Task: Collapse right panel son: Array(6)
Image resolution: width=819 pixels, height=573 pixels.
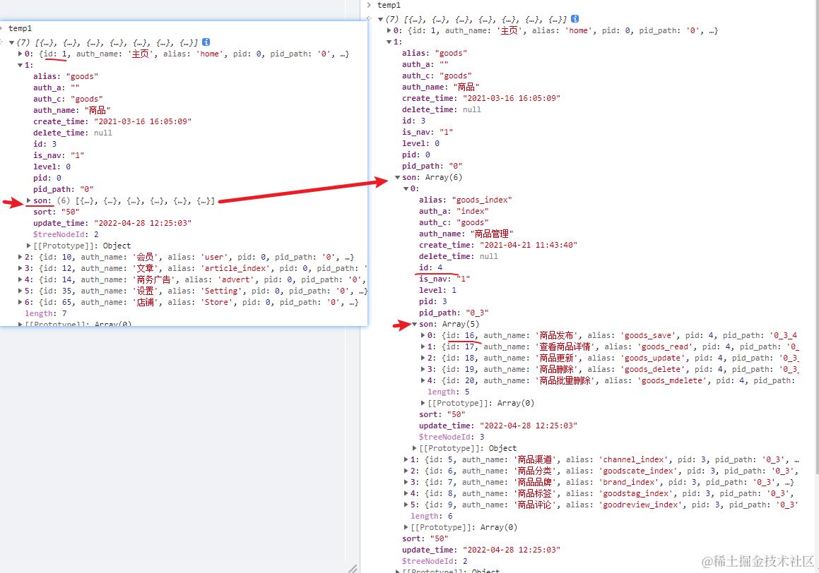Action: (397, 178)
